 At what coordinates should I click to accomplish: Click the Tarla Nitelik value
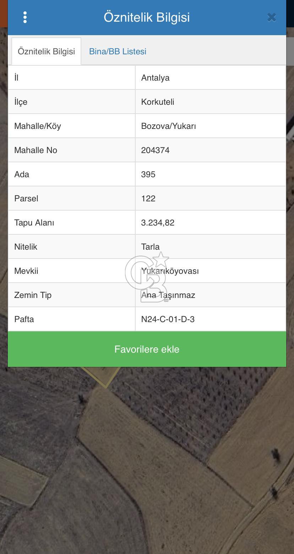tap(150, 247)
